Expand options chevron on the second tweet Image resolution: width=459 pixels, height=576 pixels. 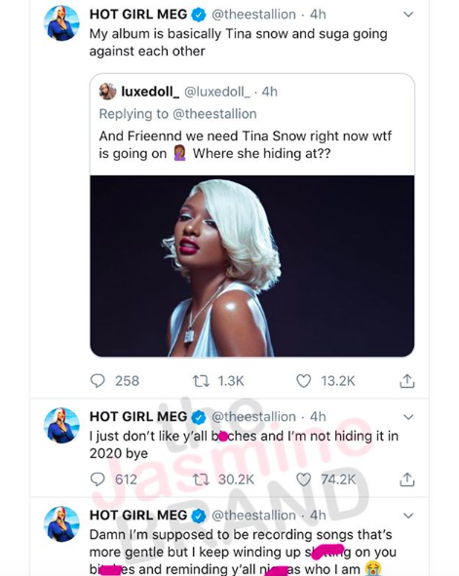coord(408,417)
